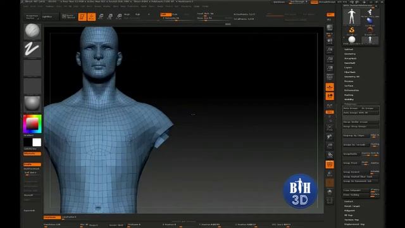Viewport: 405px width, 228px height.
Task: Expand the Visibility subpalette
Action: click(349, 99)
